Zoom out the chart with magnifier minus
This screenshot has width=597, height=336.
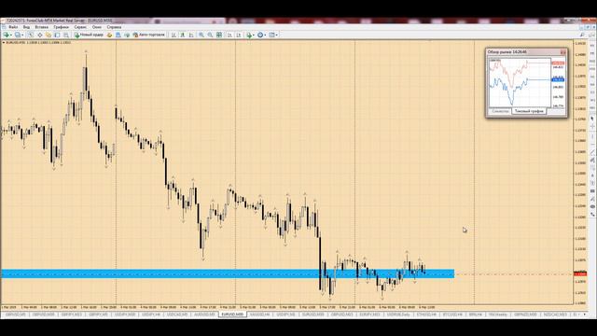click(x=210, y=35)
